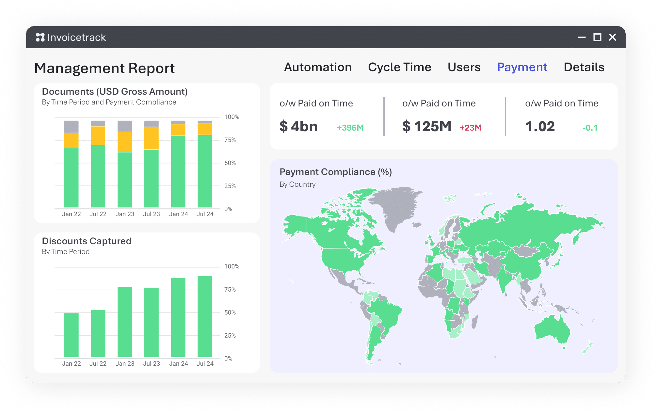Click Jan 22 bar in Discounts Captured chart

pos(71,335)
